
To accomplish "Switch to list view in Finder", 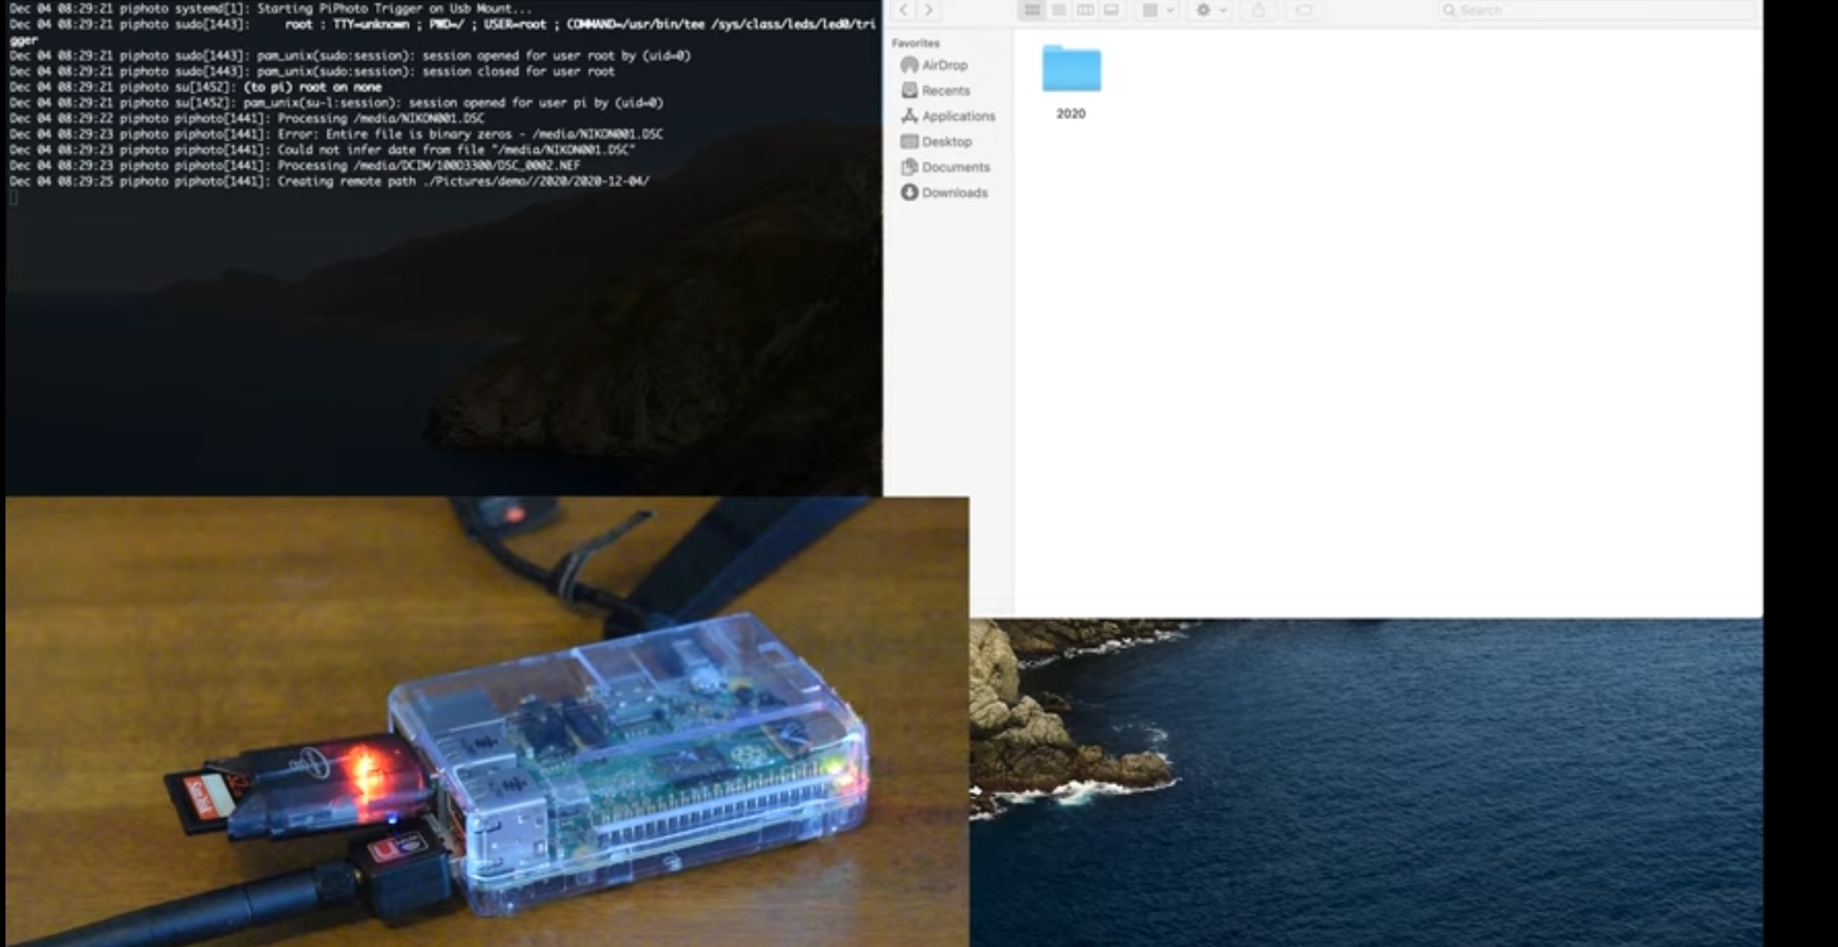I will tap(1059, 10).
